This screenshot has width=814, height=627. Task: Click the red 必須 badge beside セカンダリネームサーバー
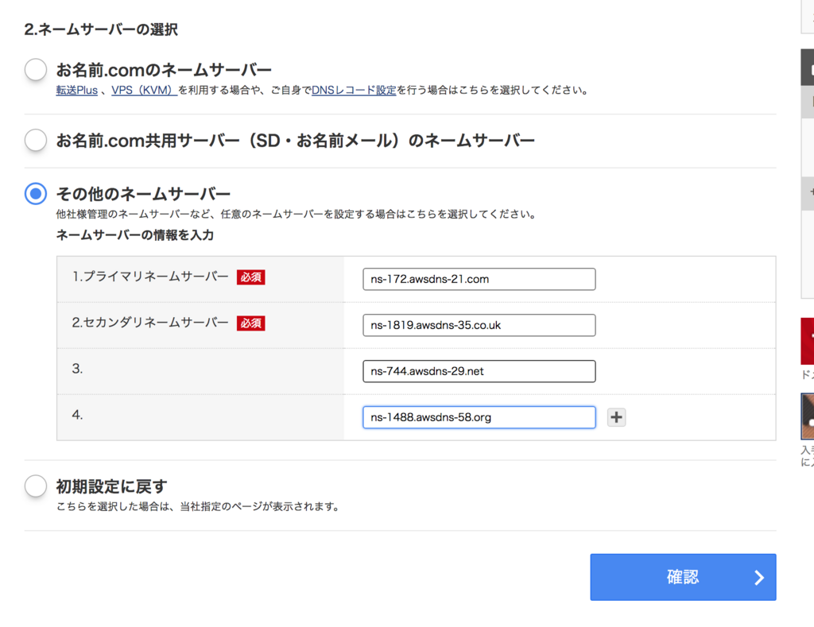pyautogui.click(x=250, y=323)
